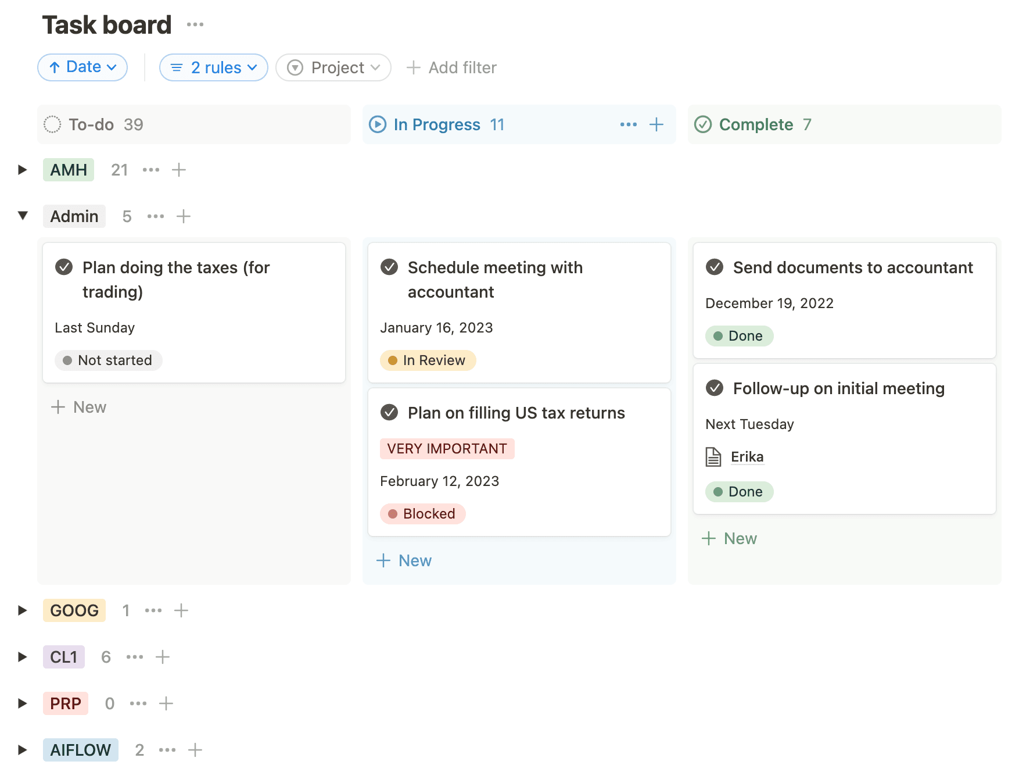Image resolution: width=1019 pixels, height=772 pixels.
Task: Add task to AMH group
Action: [x=179, y=170]
